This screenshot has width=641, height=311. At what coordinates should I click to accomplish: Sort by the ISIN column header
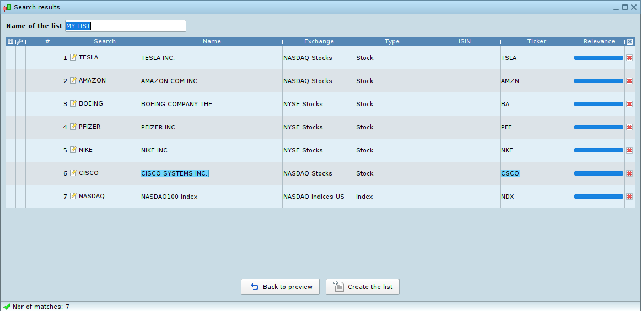[465, 41]
